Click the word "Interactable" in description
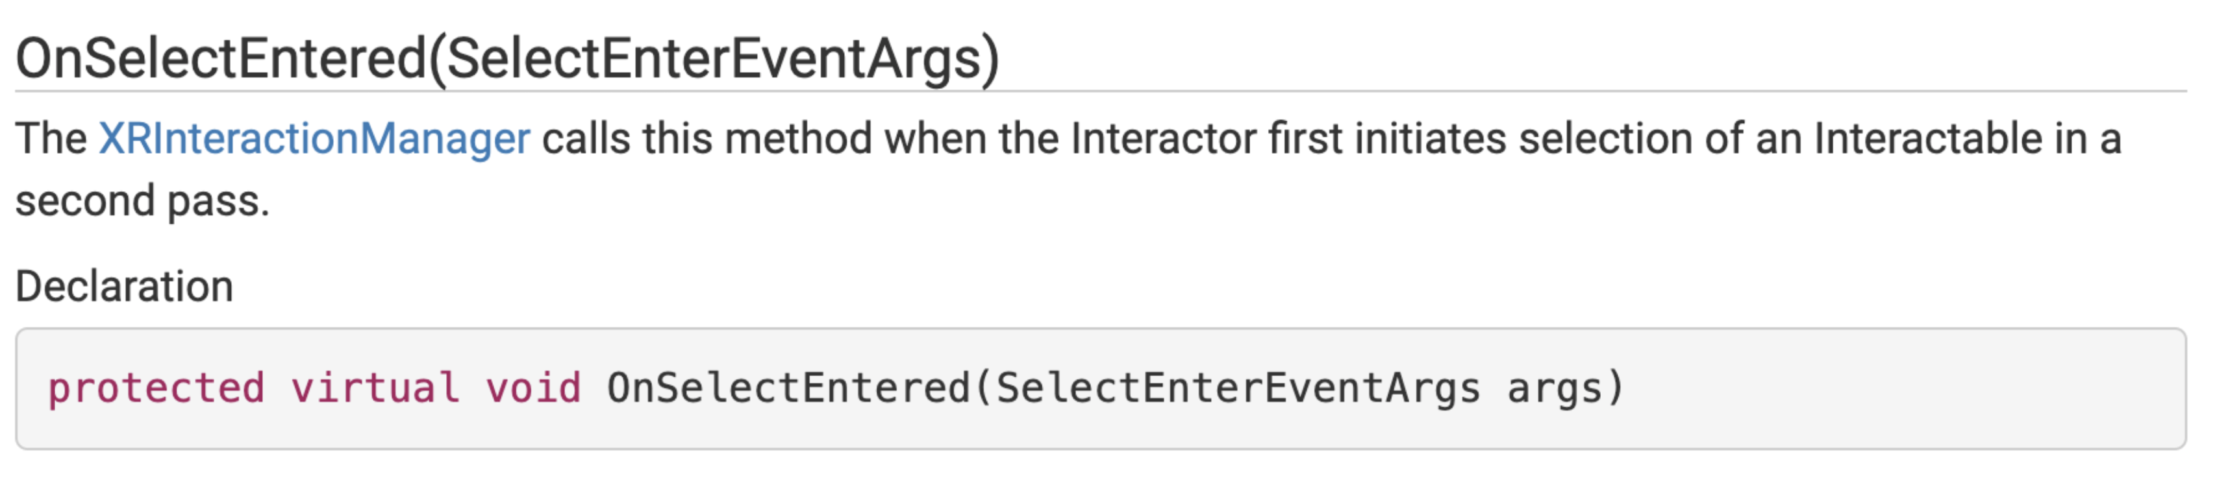 click(x=1928, y=139)
